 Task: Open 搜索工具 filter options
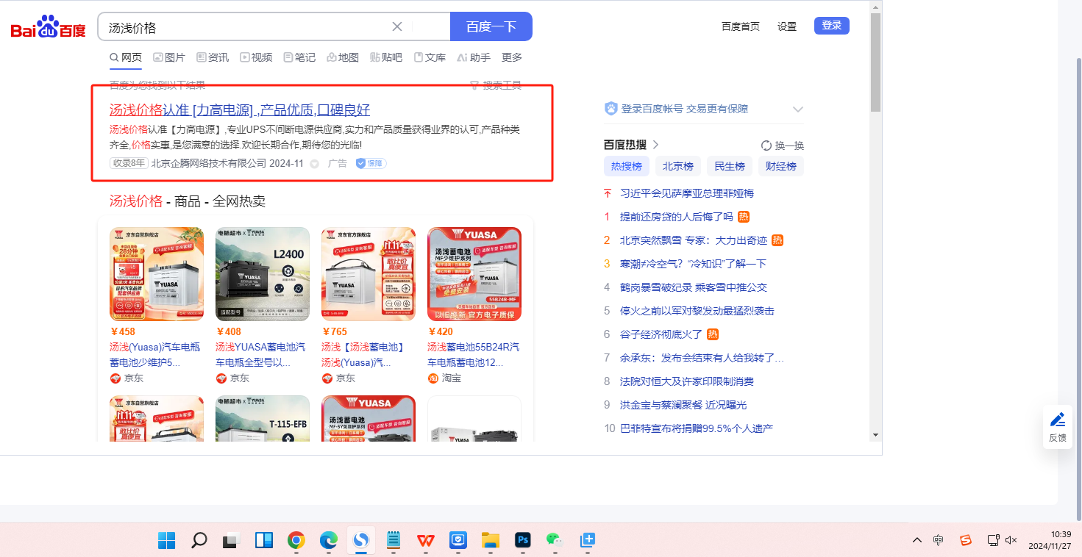[x=496, y=85]
